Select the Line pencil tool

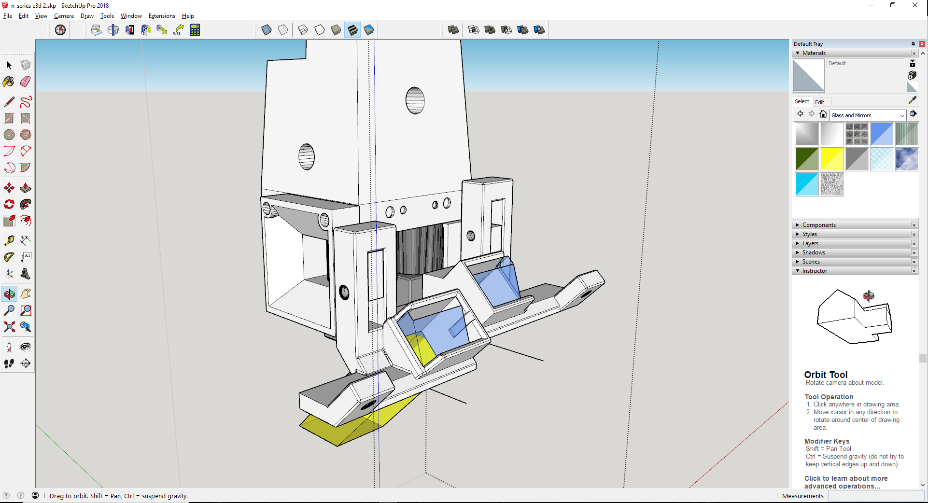[x=9, y=102]
